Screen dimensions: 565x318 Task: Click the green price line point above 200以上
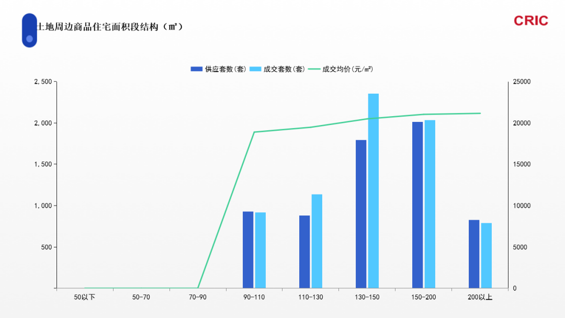click(480, 113)
